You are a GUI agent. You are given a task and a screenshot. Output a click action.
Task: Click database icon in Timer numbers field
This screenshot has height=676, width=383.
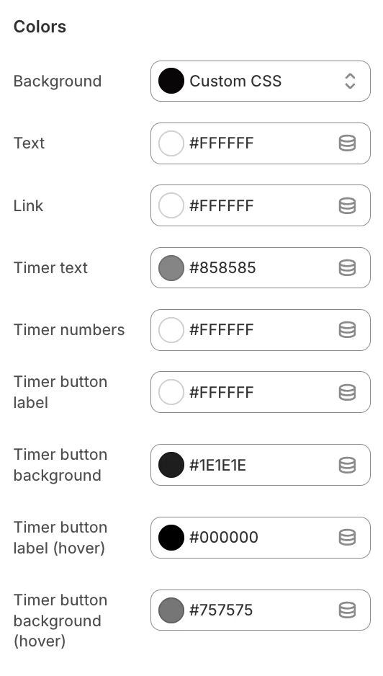pyautogui.click(x=347, y=330)
